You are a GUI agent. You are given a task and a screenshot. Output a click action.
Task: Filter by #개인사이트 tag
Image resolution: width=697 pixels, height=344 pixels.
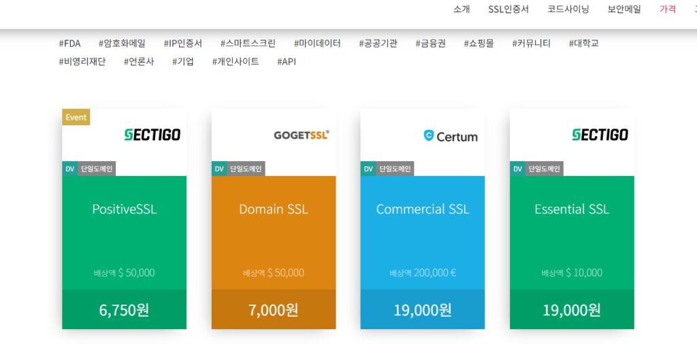[x=236, y=62]
